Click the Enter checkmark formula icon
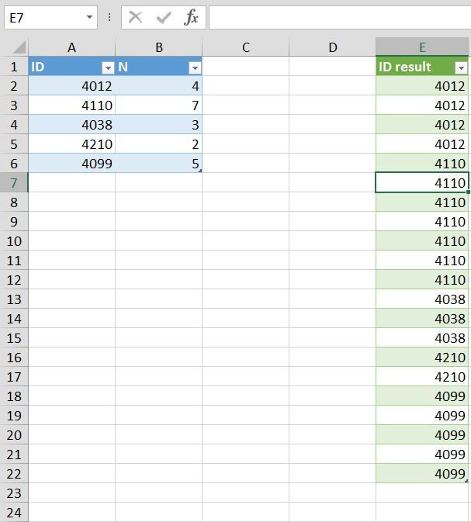471x522 pixels. (164, 18)
